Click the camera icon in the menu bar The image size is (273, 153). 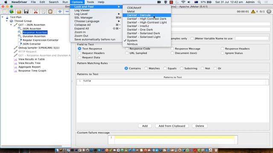click(159, 2)
